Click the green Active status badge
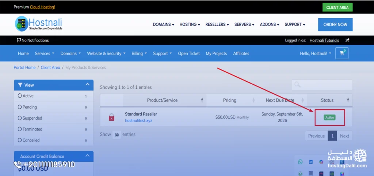Screen dimensions: 374x176 pos(330,117)
